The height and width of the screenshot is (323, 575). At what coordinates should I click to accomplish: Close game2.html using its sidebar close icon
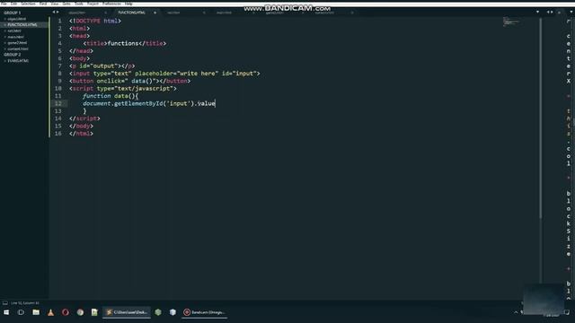point(4,43)
